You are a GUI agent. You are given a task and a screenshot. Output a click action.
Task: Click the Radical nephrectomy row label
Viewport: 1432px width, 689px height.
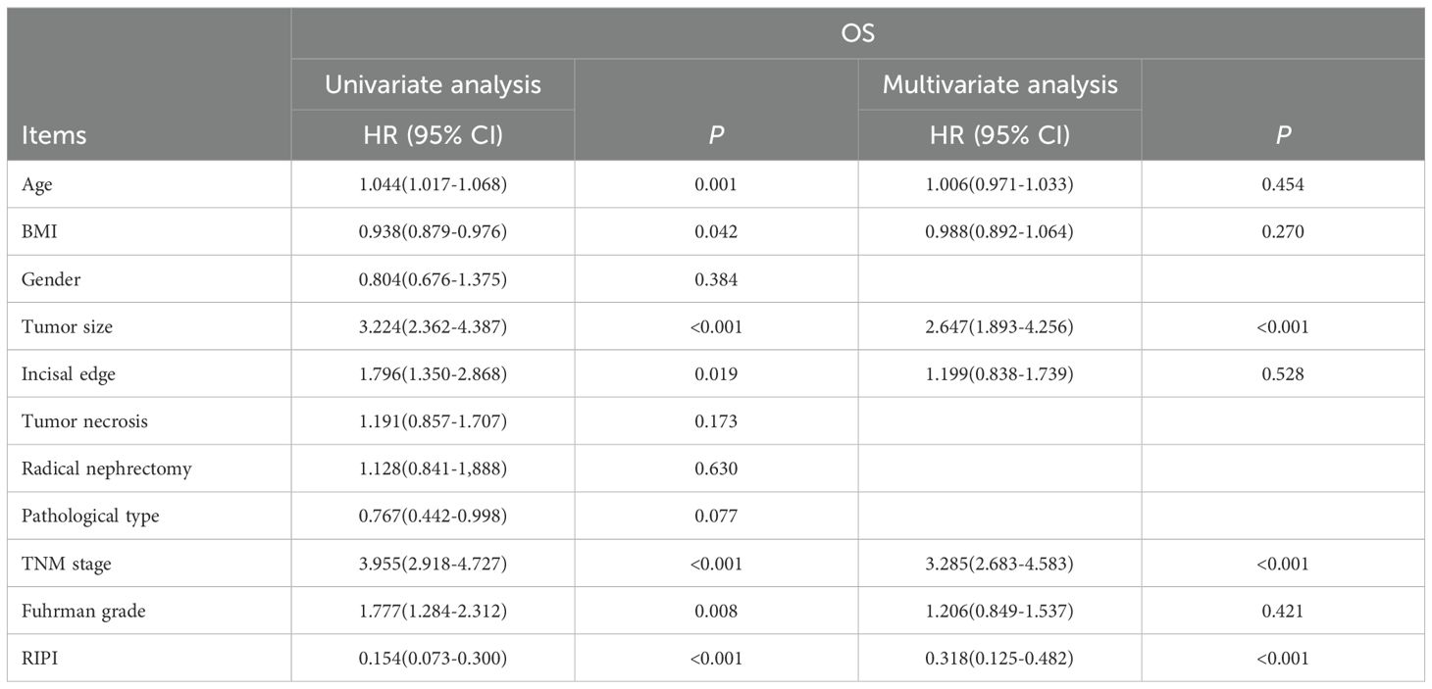tap(106, 468)
